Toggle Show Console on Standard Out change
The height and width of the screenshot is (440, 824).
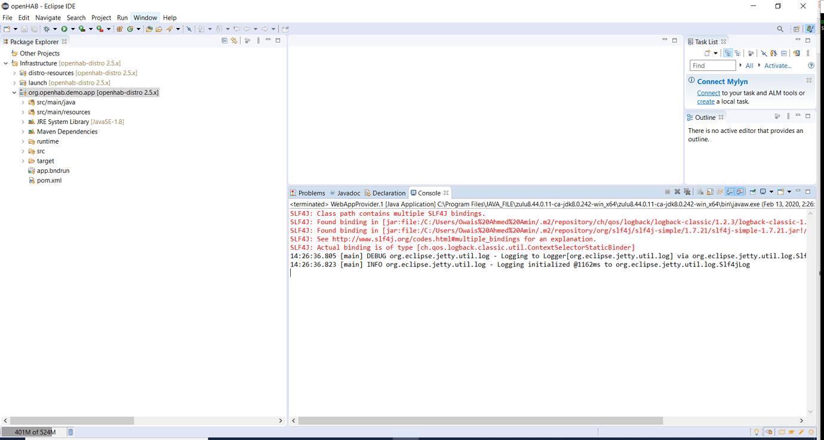click(x=730, y=192)
